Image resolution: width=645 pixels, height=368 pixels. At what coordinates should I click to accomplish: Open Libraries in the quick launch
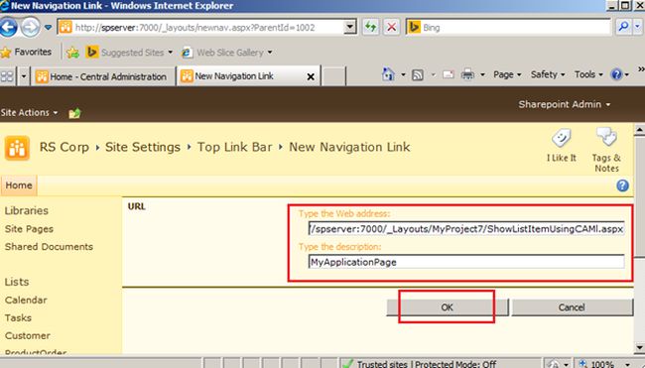27,210
